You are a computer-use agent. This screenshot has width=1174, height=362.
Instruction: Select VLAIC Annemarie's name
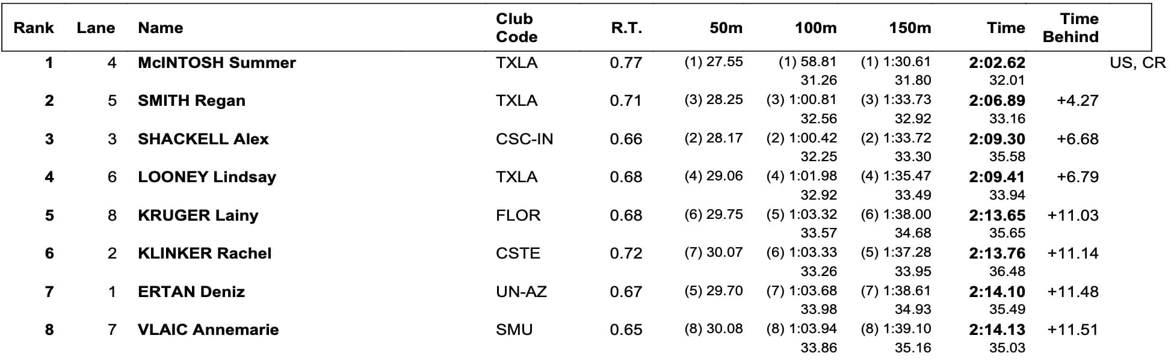click(x=208, y=330)
